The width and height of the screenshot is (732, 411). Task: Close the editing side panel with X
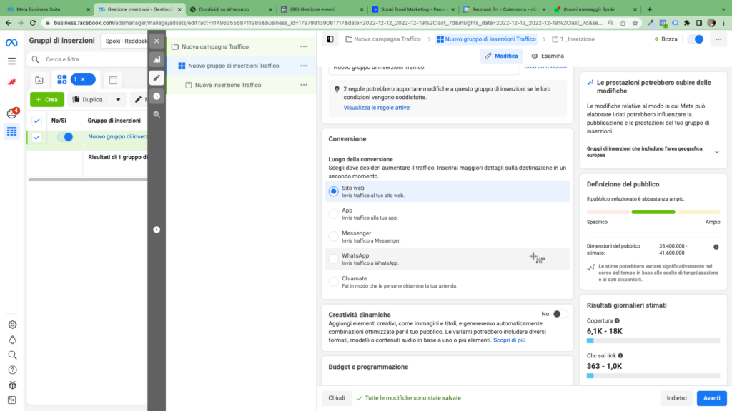[157, 41]
